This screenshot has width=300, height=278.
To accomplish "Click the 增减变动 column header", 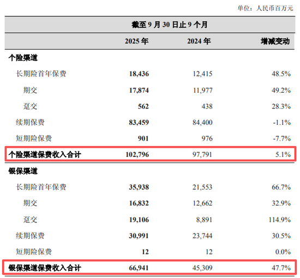I will point(275,41).
